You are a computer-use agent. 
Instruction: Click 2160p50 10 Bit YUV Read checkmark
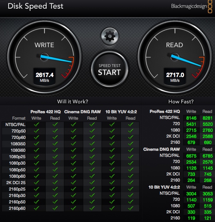coord(130,202)
